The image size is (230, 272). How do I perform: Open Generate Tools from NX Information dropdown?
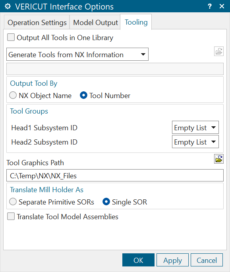77,54
